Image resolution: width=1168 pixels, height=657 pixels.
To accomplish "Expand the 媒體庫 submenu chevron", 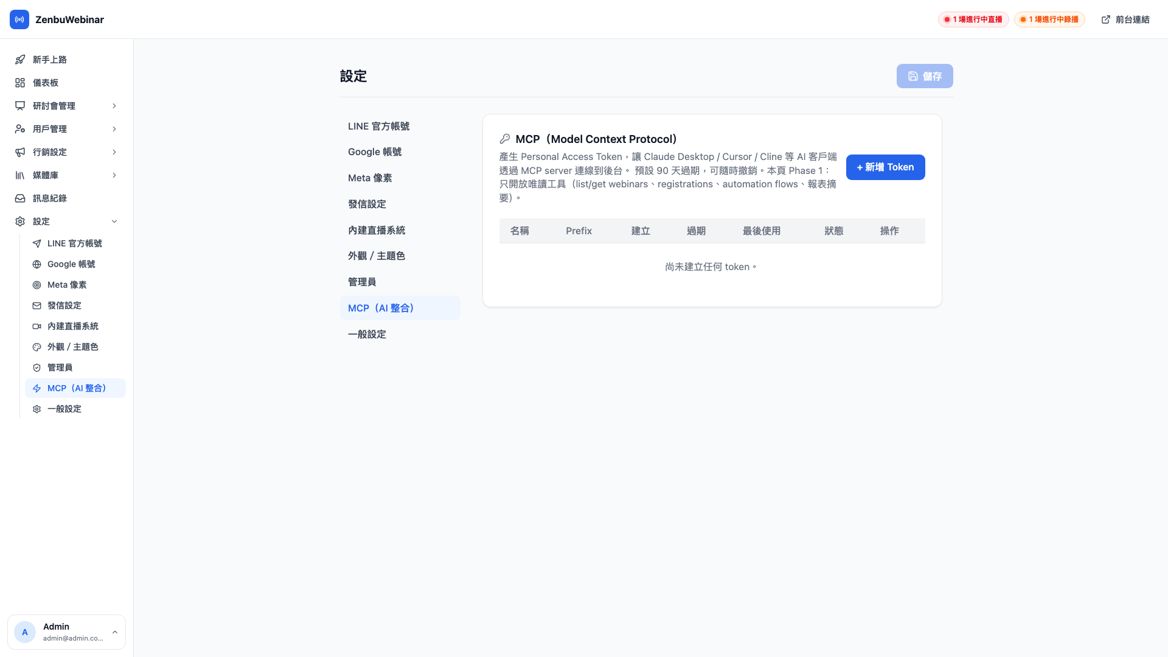I will [x=114, y=175].
